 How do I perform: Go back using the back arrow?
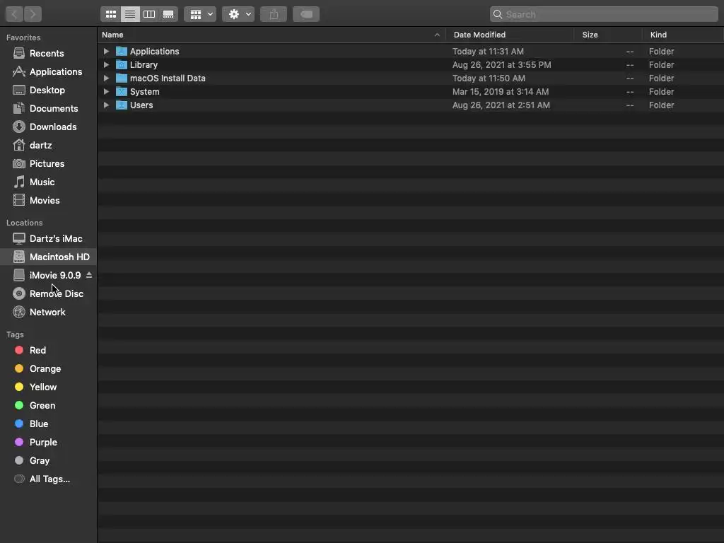[14, 14]
